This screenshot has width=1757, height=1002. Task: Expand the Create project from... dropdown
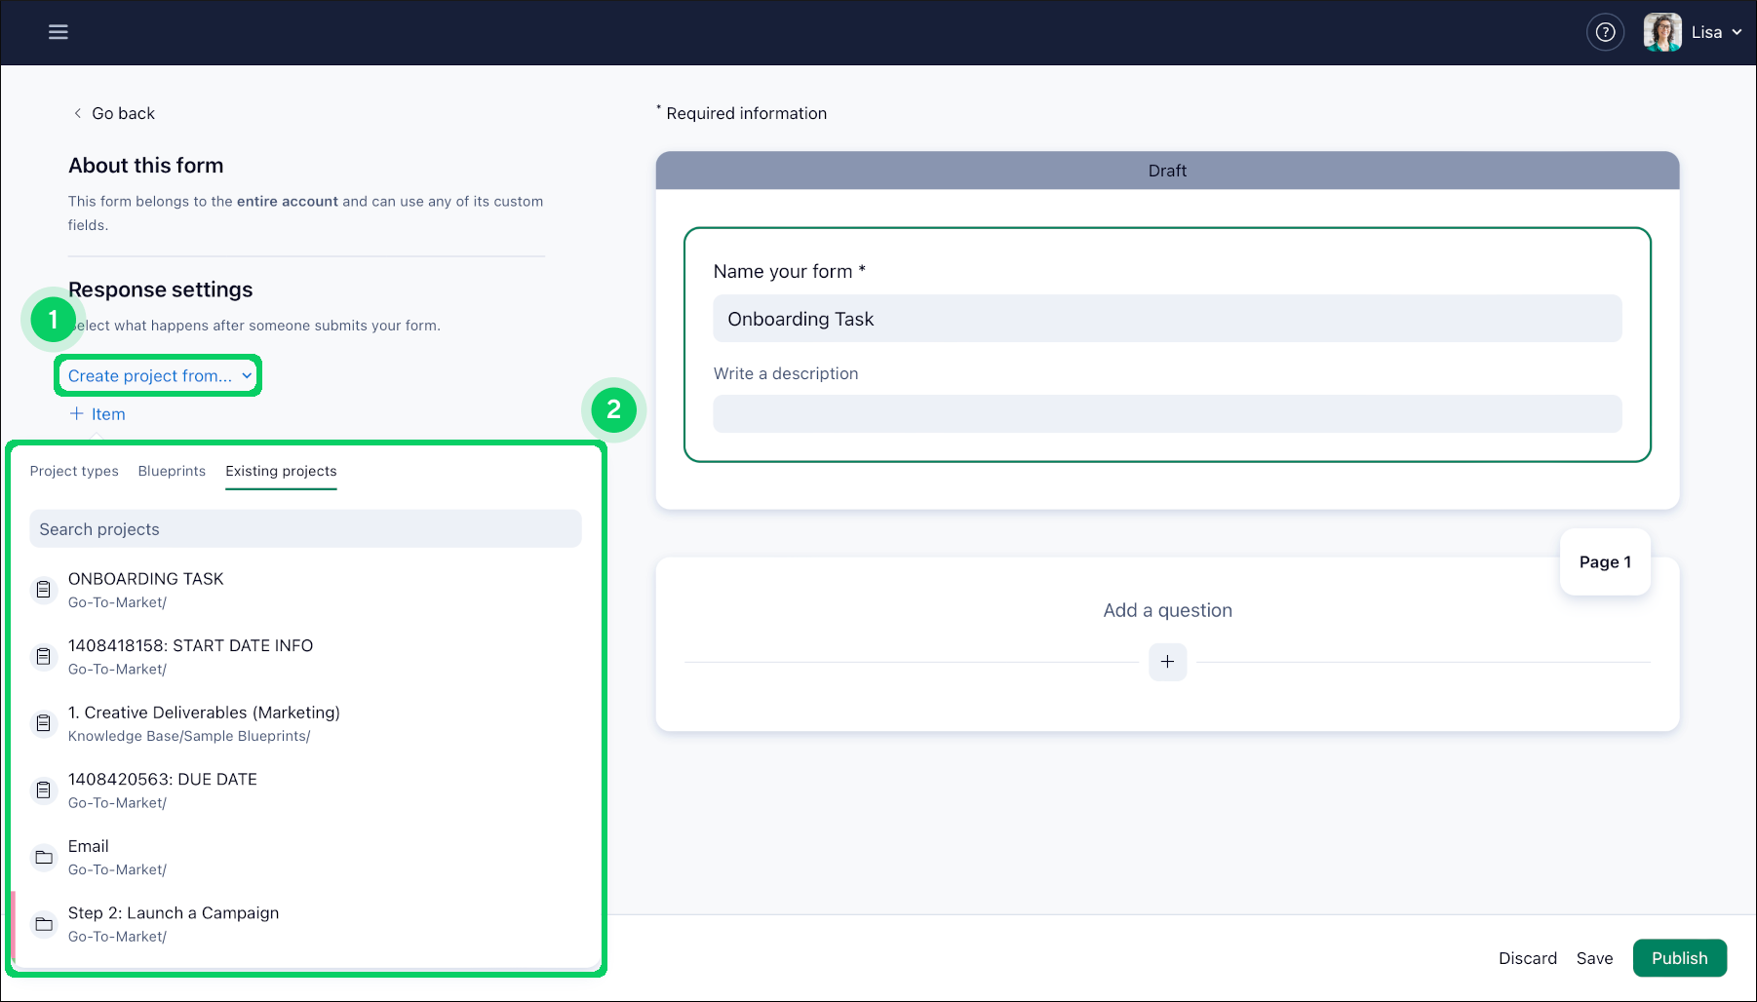pos(159,376)
